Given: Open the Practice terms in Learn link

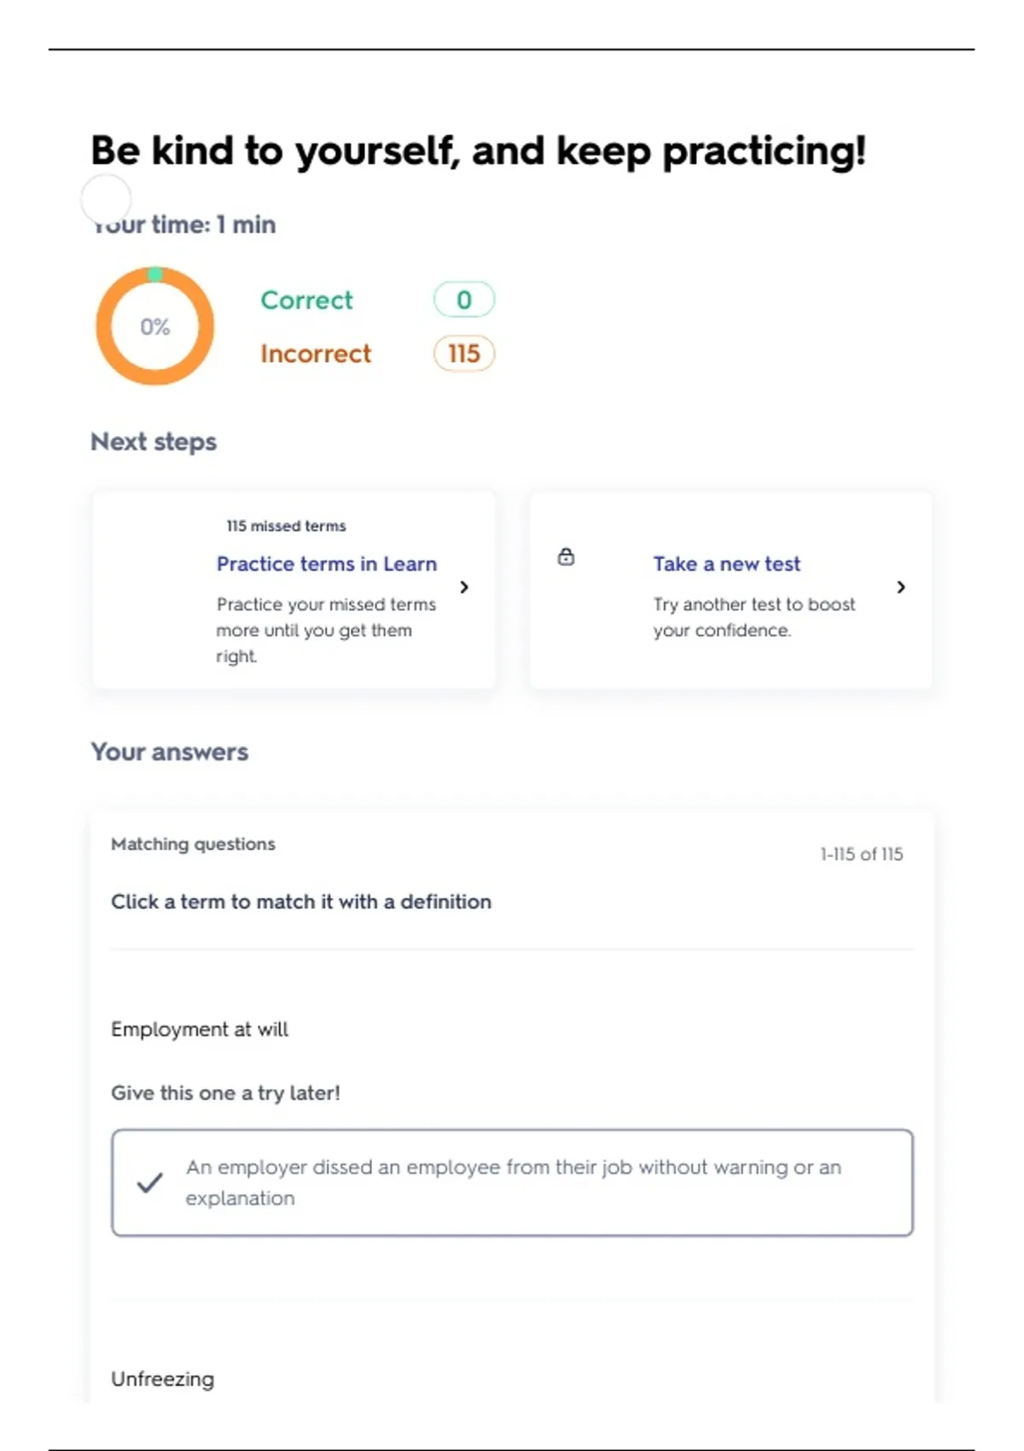Looking at the screenshot, I should 326,564.
